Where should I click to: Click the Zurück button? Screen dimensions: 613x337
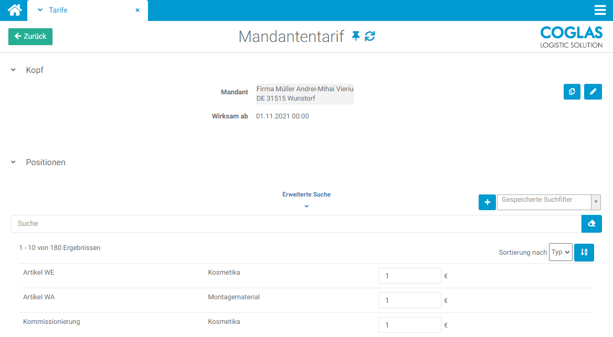point(30,37)
